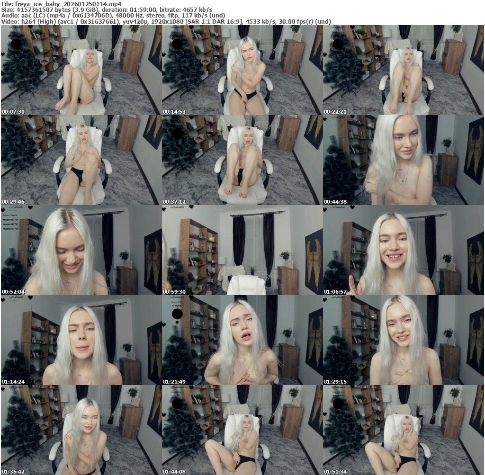This screenshot has width=485, height=475.
Task: Pick the frame labeled 00:29:46
Action: (x=81, y=160)
